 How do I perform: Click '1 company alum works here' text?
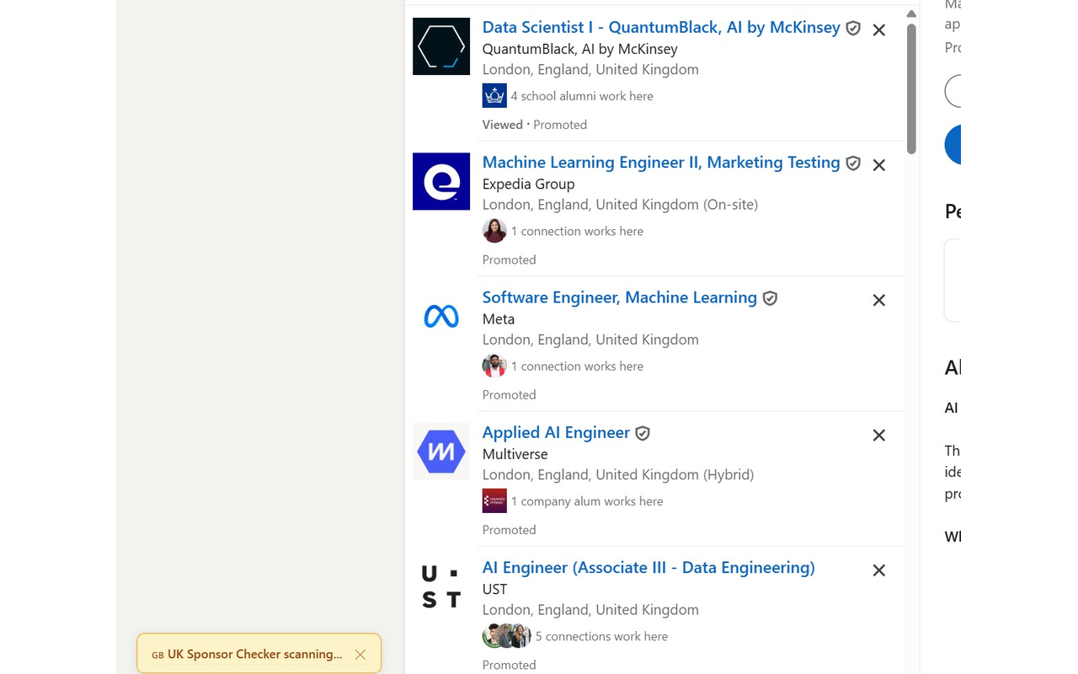[x=587, y=501]
